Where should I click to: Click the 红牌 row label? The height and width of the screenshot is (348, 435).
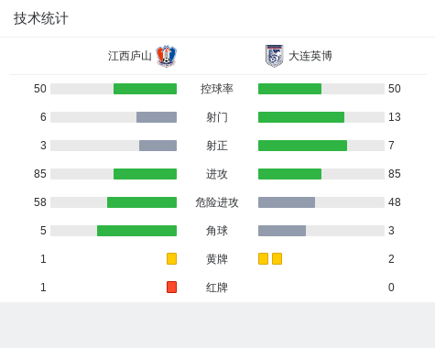[217, 288]
